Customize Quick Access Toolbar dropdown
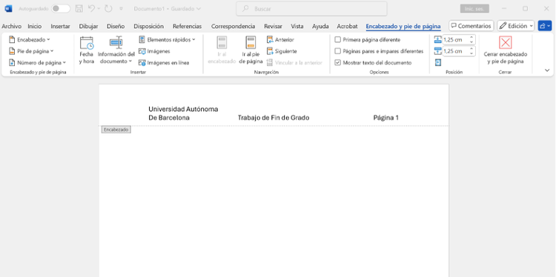556x277 pixels. (121, 8)
